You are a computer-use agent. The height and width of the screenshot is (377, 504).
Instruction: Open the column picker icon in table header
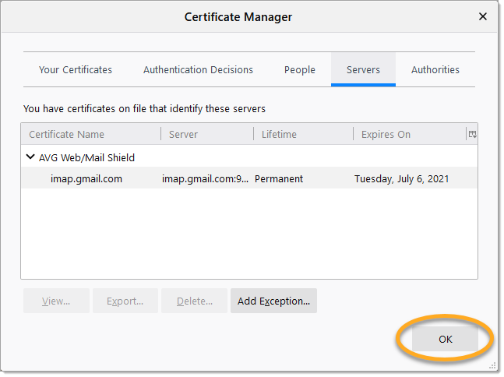pyautogui.click(x=472, y=134)
